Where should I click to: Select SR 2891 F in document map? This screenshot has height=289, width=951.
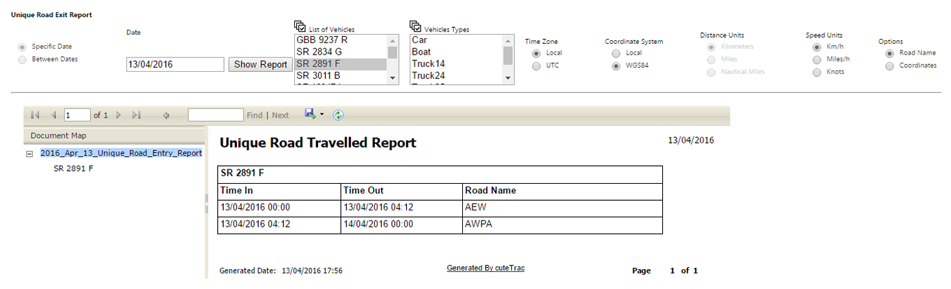[73, 168]
